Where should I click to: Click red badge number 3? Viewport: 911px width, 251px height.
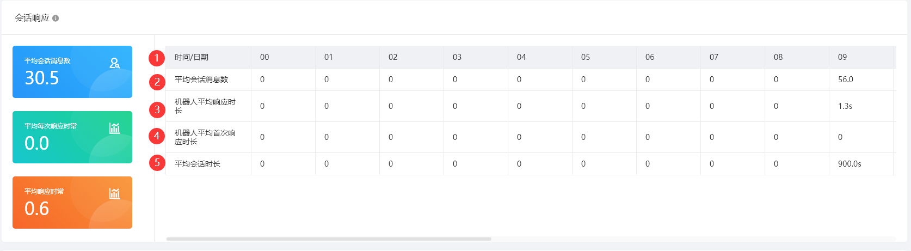[x=157, y=109]
